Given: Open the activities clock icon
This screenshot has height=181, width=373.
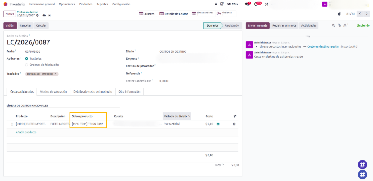Looking at the screenshot, I should coord(256,4).
